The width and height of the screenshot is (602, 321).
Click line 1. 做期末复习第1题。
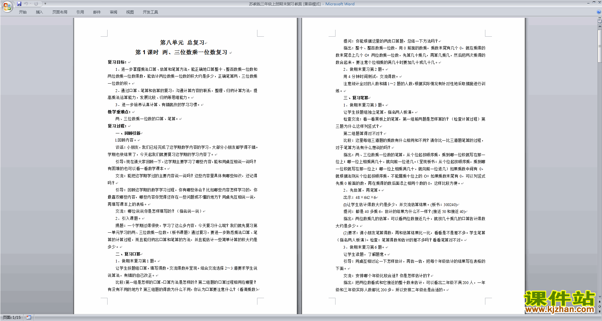pyautogui.click(x=136, y=261)
